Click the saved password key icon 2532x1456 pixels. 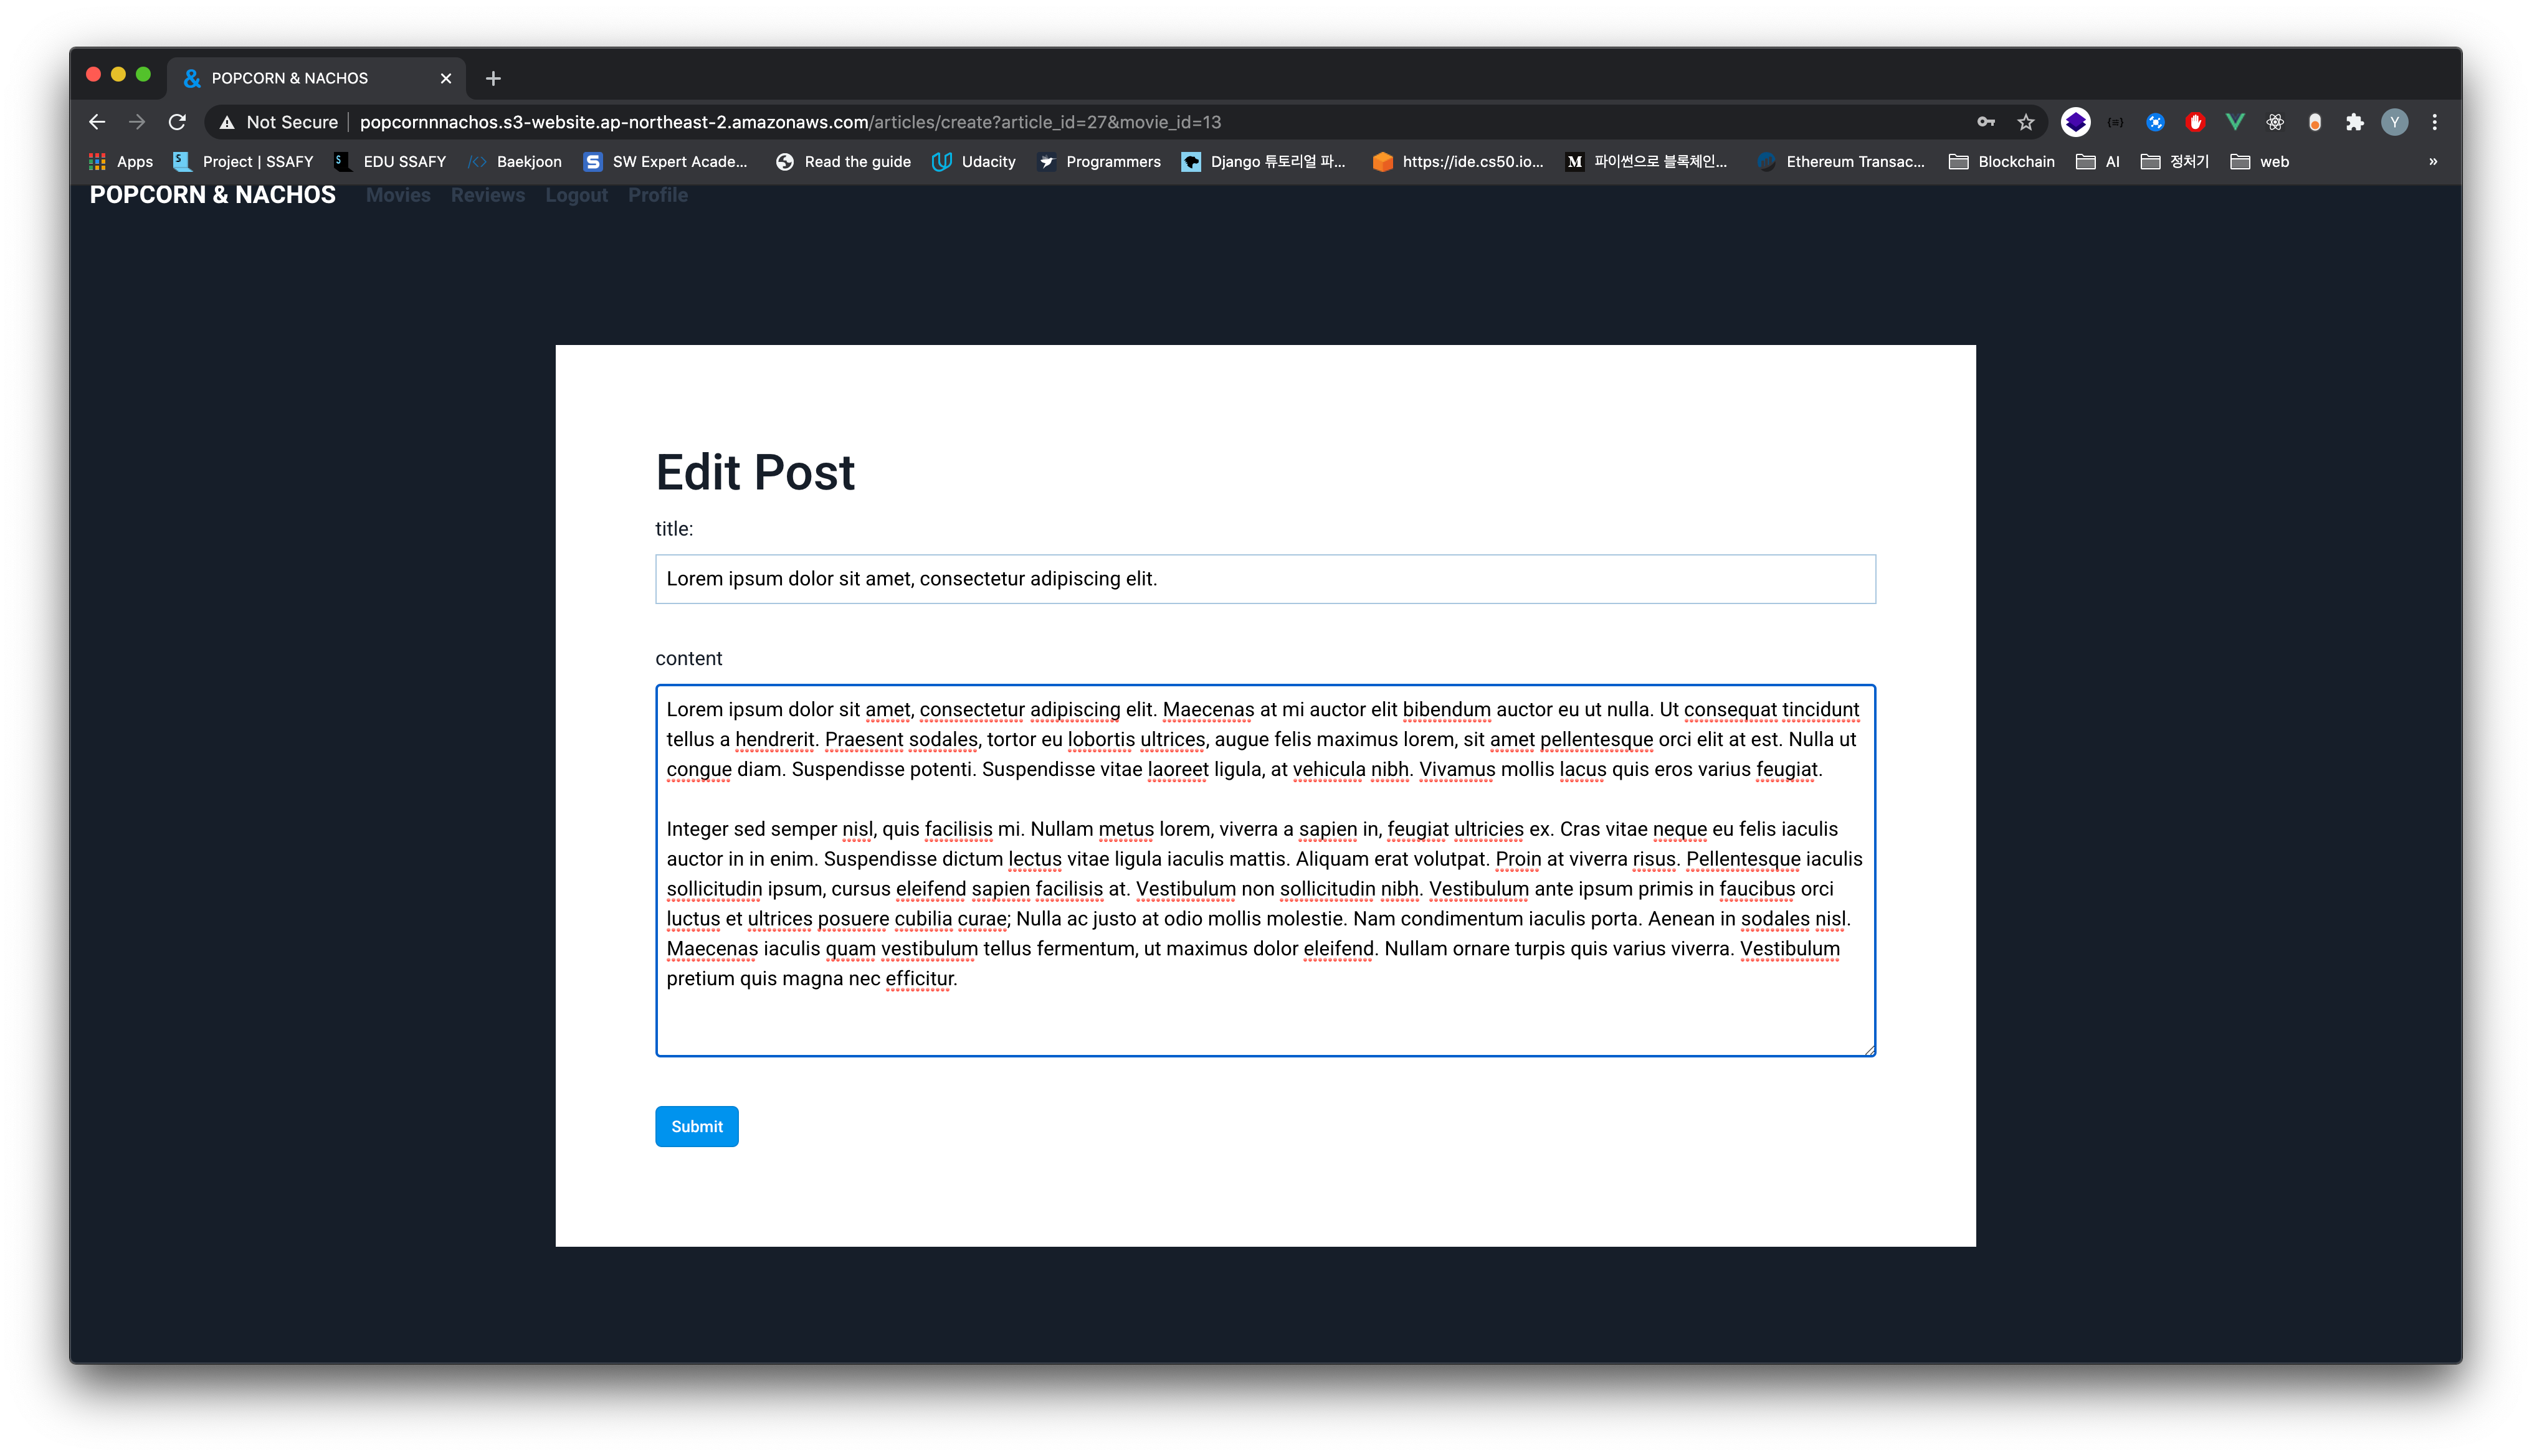point(1986,122)
